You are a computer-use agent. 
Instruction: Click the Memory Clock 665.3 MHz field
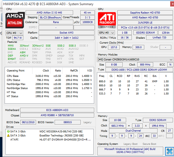coord(117,126)
